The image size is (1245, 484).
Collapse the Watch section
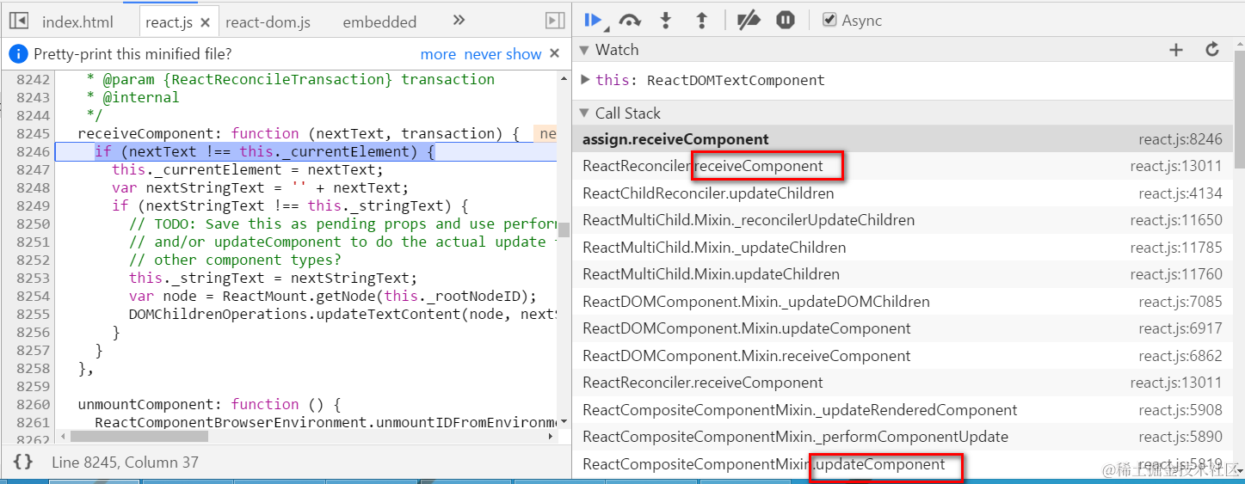[585, 50]
